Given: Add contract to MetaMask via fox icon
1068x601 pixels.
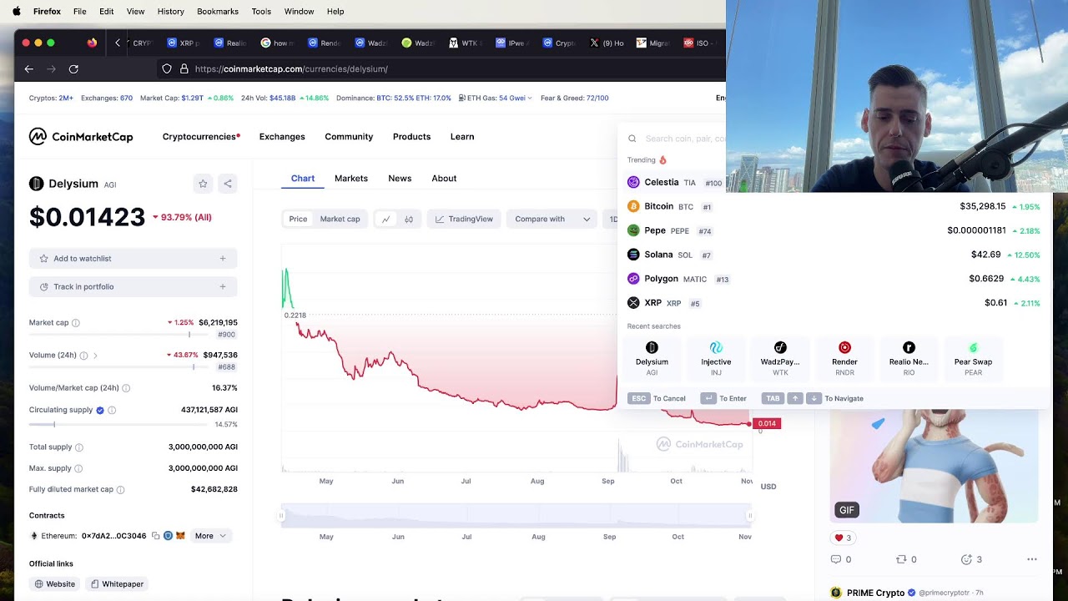Looking at the screenshot, I should pos(179,536).
